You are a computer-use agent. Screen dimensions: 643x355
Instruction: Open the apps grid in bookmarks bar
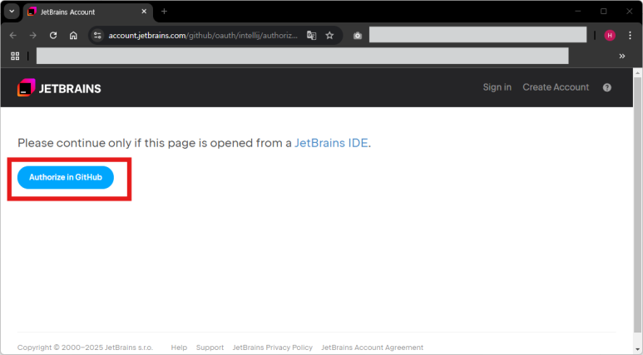[15, 57]
